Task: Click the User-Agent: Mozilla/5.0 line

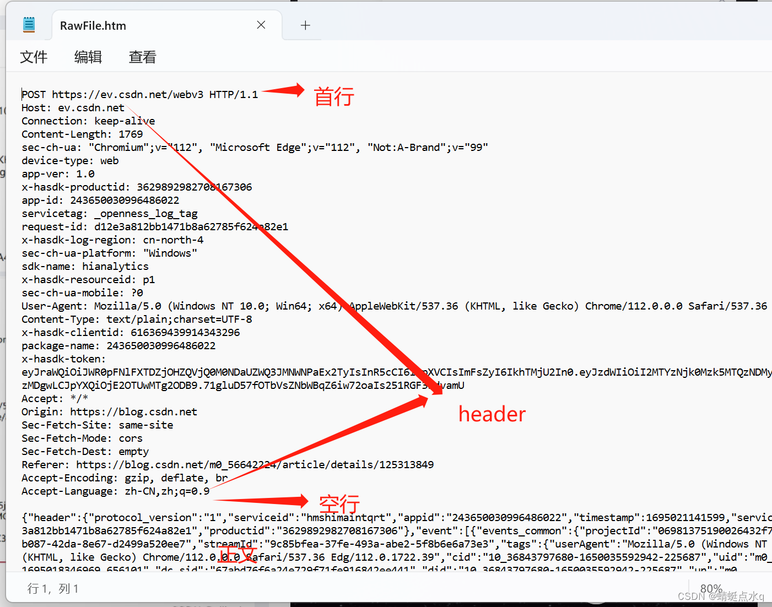Action: (395, 306)
